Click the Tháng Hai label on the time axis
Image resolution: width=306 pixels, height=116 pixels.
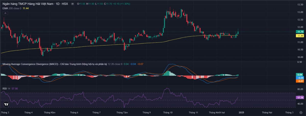point(267,112)
